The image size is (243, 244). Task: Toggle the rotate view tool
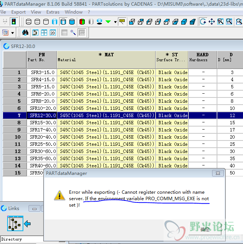click(203, 22)
